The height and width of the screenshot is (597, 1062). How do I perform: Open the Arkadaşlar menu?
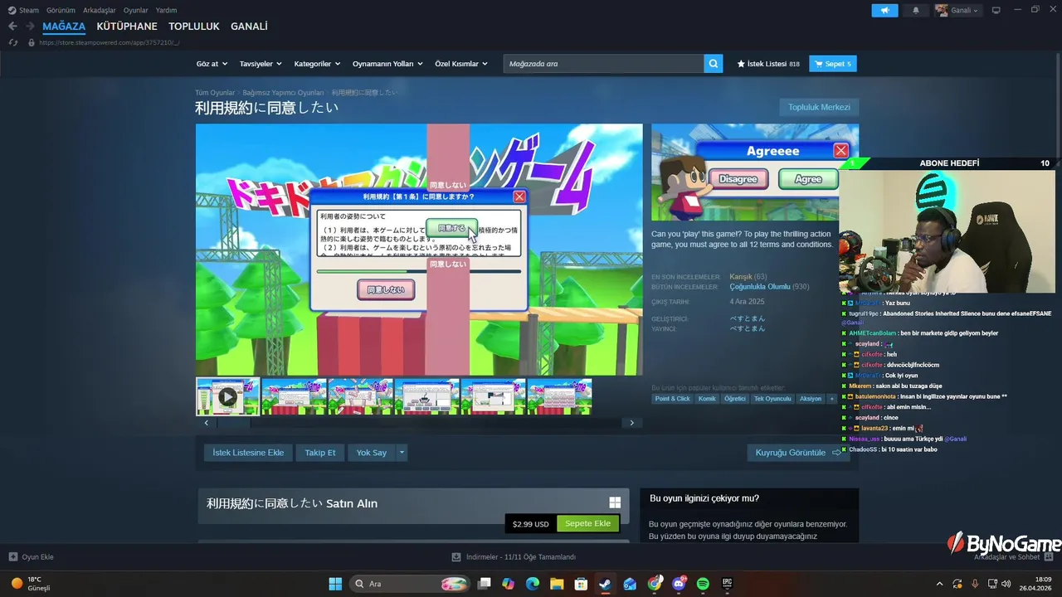(100, 10)
